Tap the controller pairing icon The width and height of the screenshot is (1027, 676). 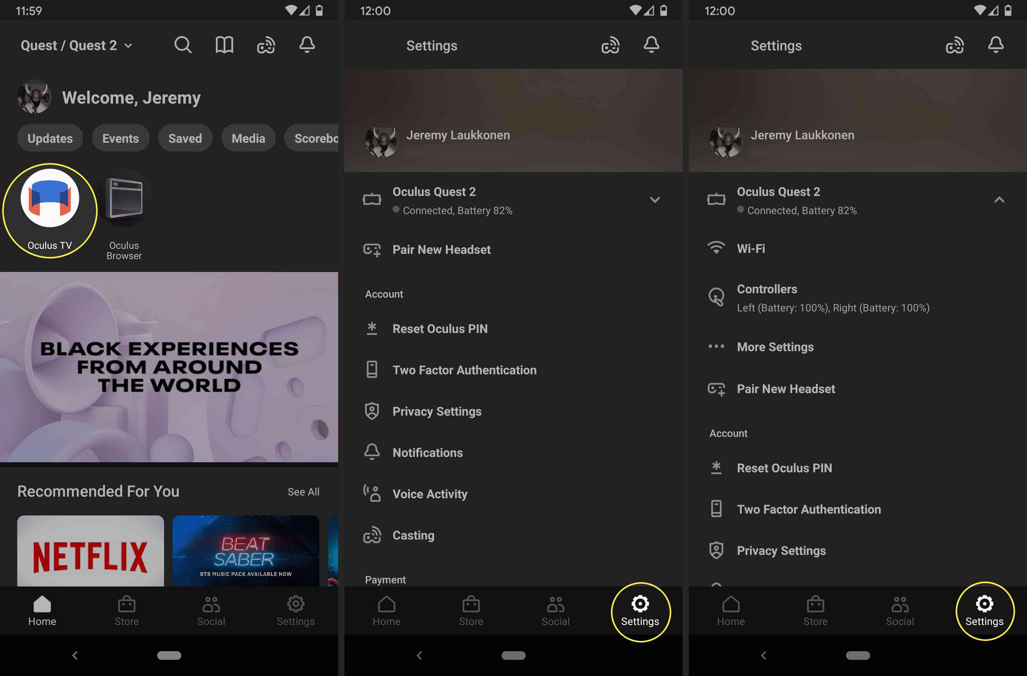click(x=716, y=297)
